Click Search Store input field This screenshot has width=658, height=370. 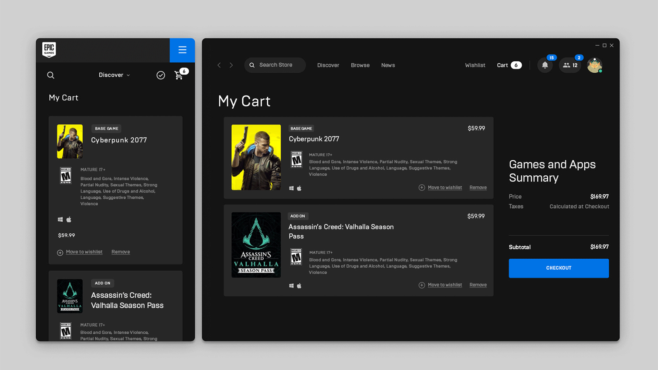click(x=276, y=65)
